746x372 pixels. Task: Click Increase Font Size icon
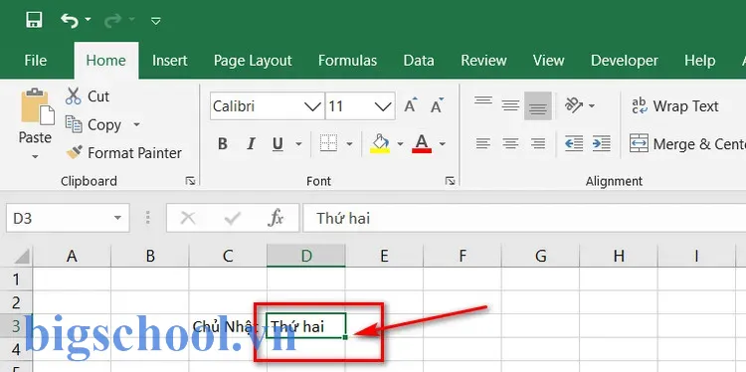coord(411,105)
